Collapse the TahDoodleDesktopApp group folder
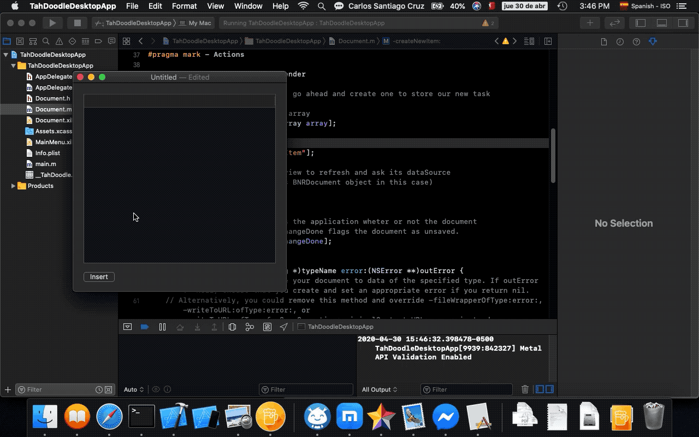The width and height of the screenshot is (699, 437). point(14,66)
